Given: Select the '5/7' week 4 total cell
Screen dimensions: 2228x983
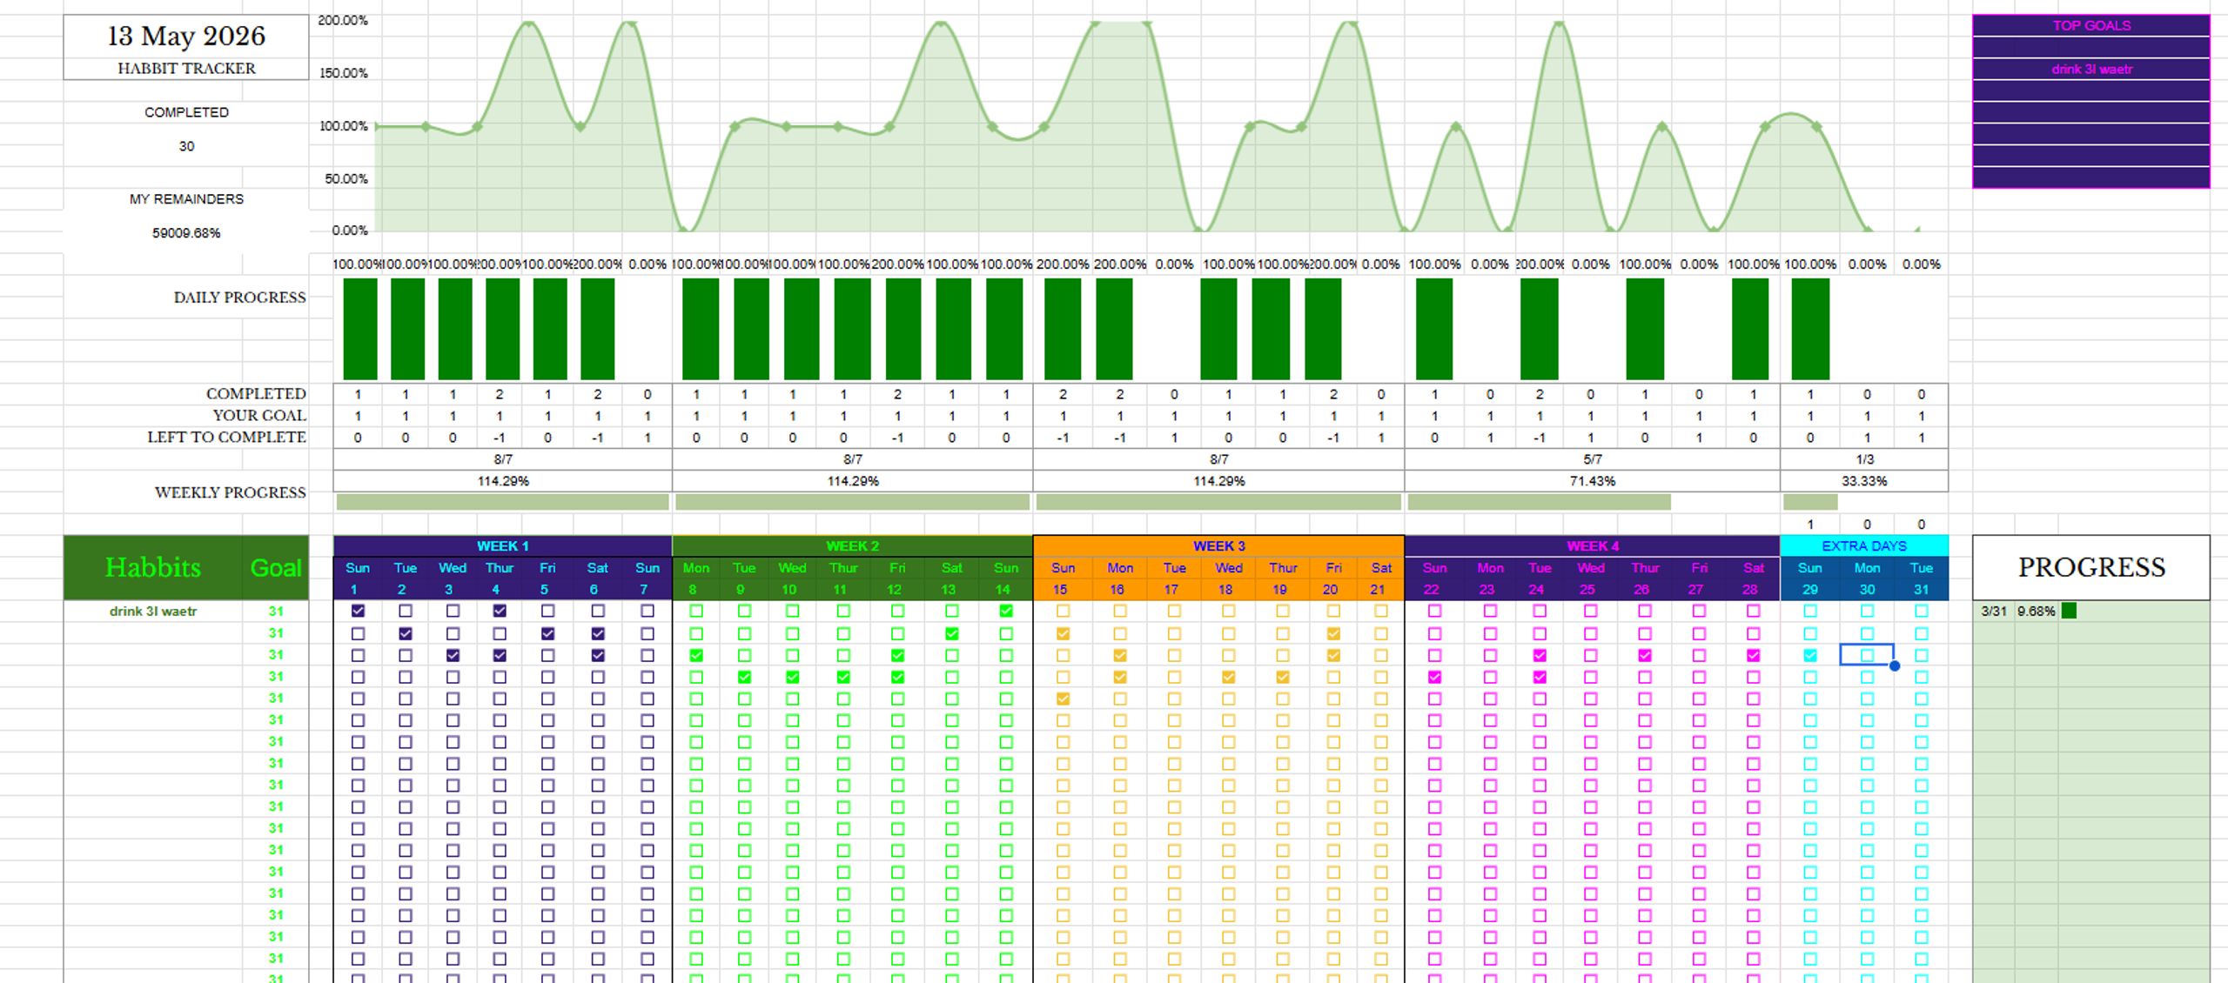Looking at the screenshot, I should click(x=1593, y=459).
